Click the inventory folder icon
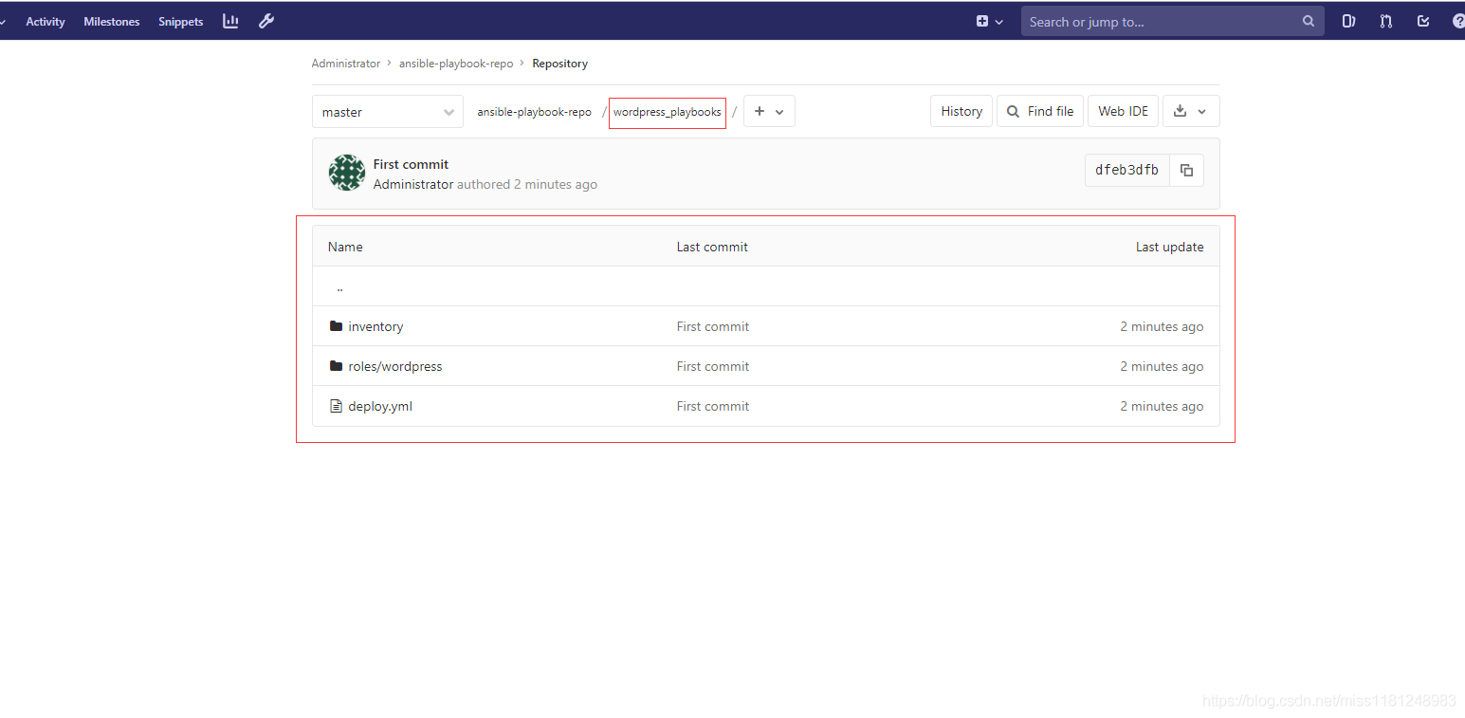 pos(336,326)
